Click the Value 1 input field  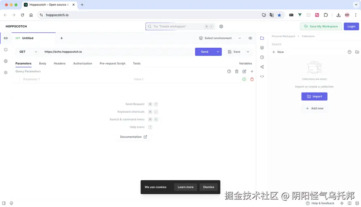[185, 79]
